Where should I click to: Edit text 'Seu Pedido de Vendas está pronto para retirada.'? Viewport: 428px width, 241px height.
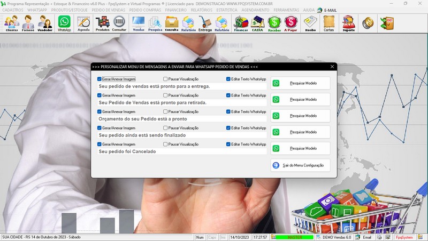[182, 103]
